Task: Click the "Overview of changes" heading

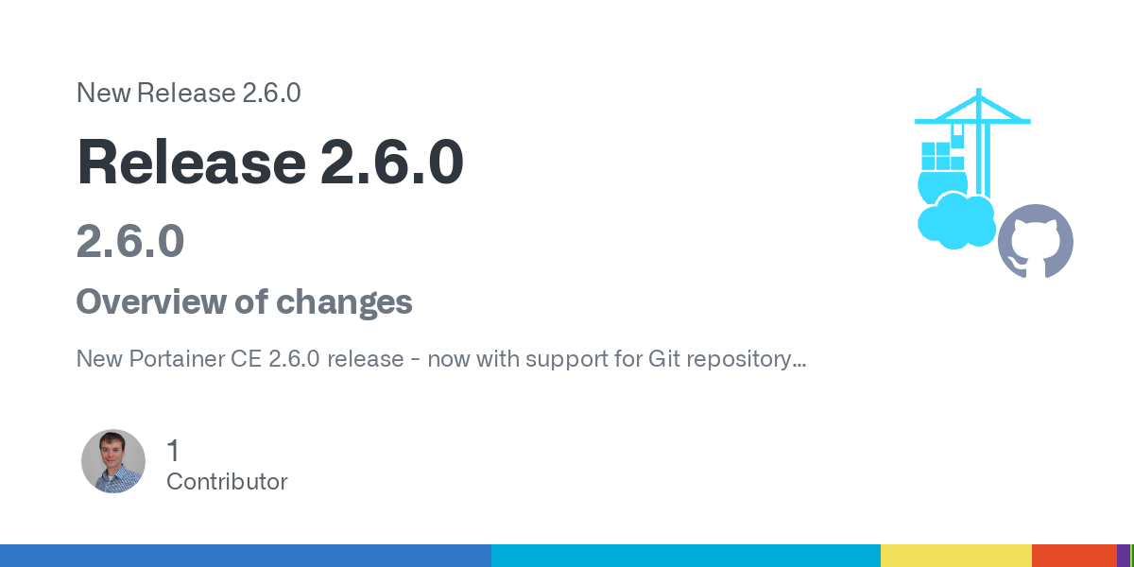Action: coord(244,302)
